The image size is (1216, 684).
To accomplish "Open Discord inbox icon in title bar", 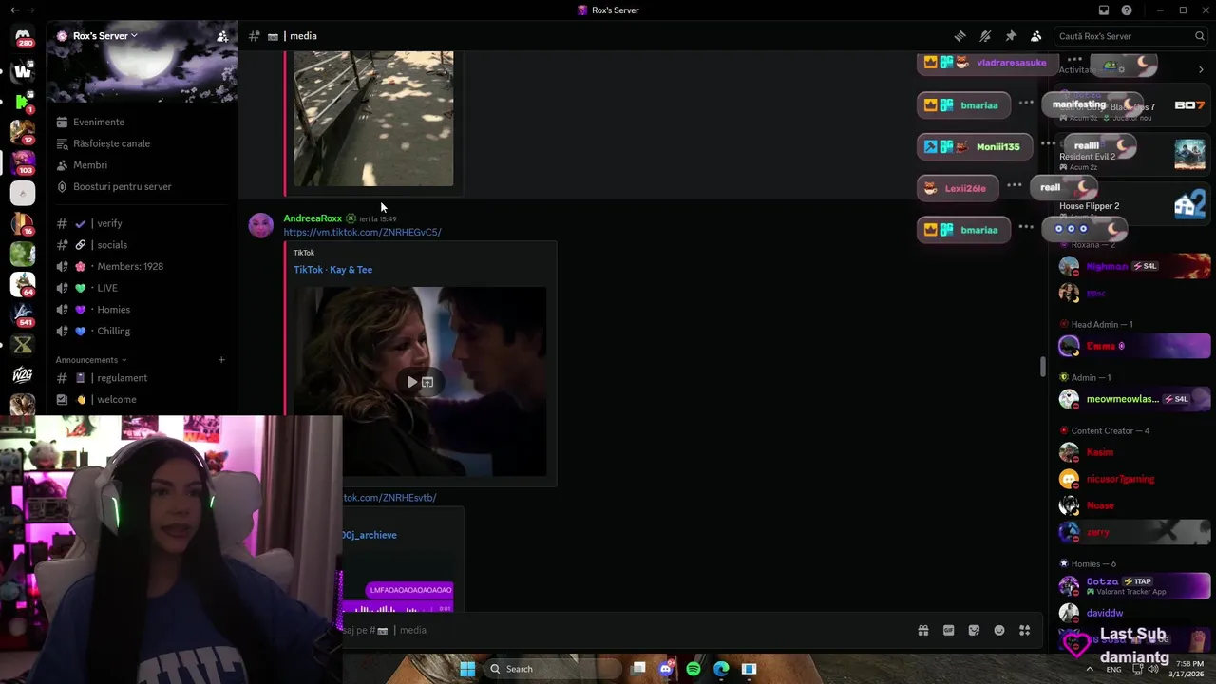I will [x=1104, y=10].
